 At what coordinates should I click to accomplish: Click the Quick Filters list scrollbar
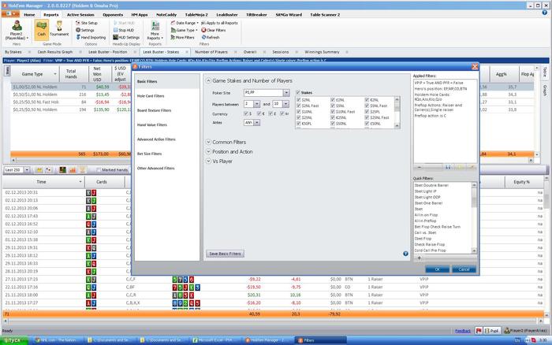coord(474,217)
